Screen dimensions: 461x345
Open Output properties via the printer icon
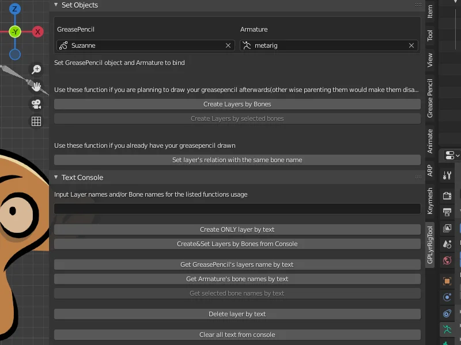tap(447, 212)
